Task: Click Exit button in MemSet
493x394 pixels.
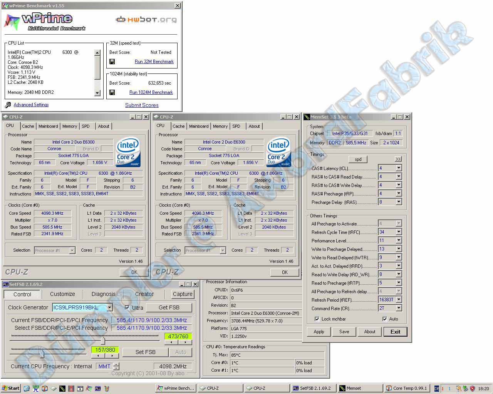Action: (x=395, y=332)
